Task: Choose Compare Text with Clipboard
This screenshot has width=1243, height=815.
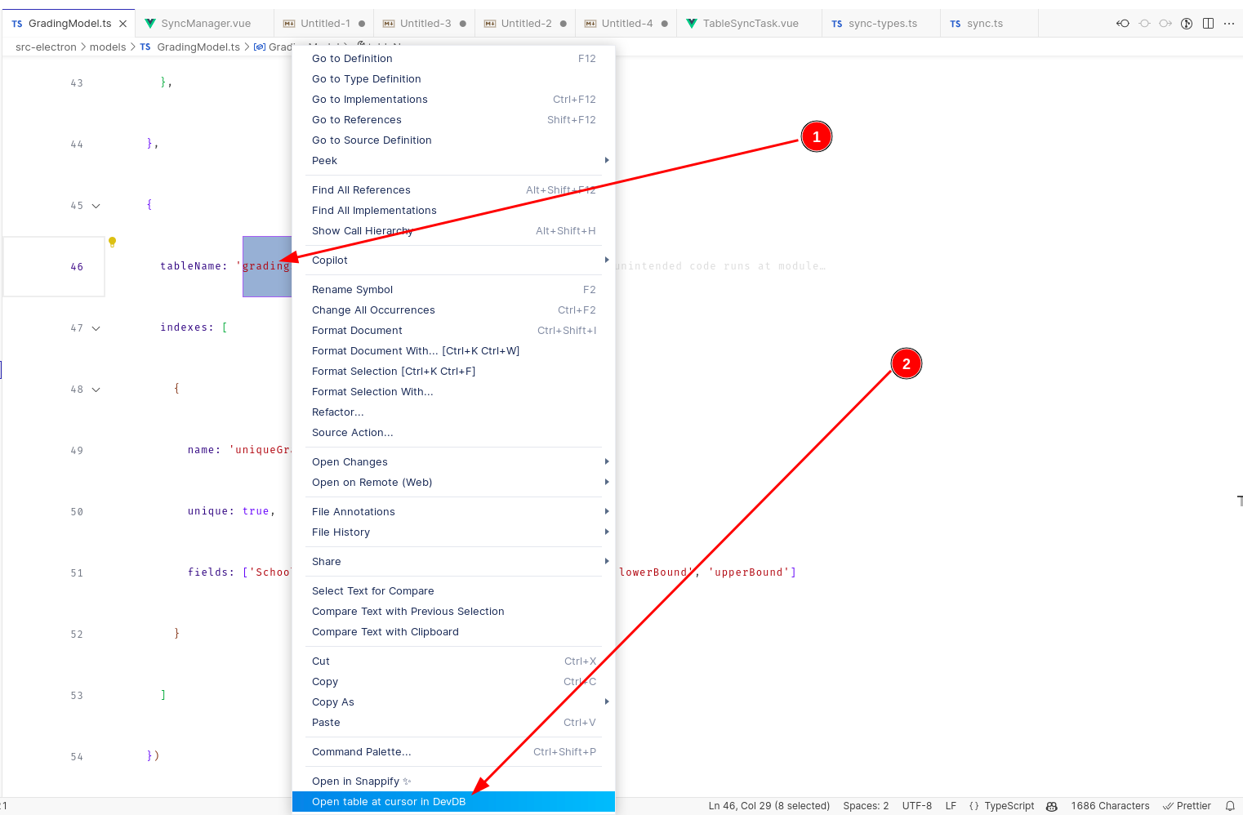Action: (454, 632)
